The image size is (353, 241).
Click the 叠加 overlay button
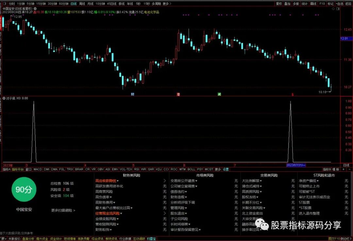[x=287, y=4]
